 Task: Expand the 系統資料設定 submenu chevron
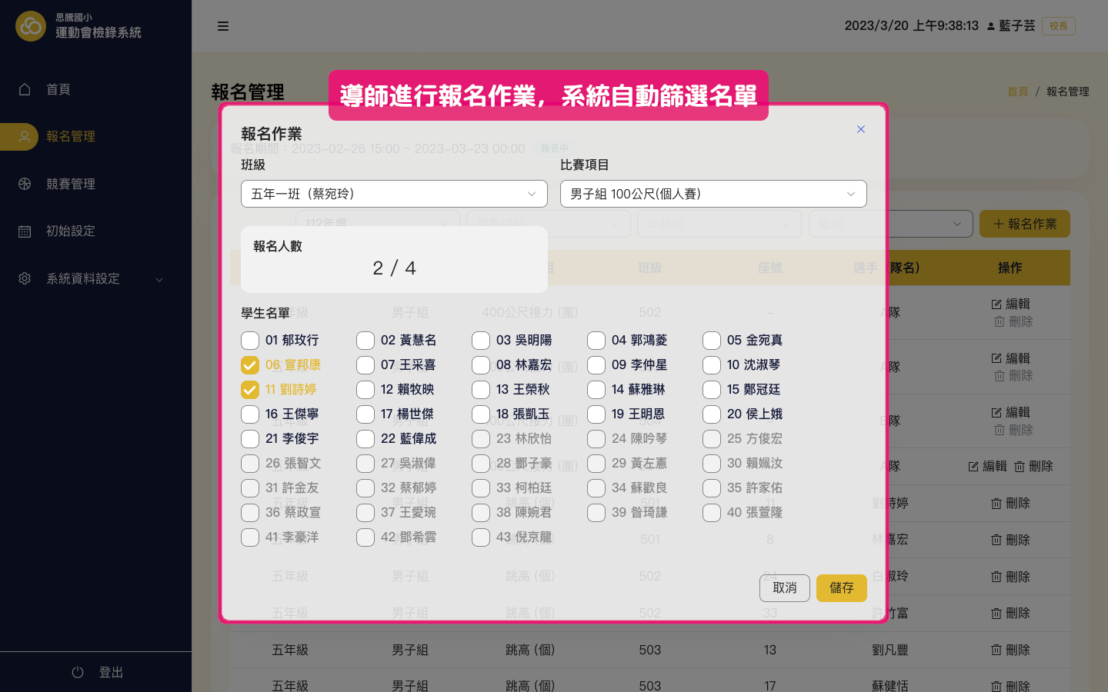[159, 278]
